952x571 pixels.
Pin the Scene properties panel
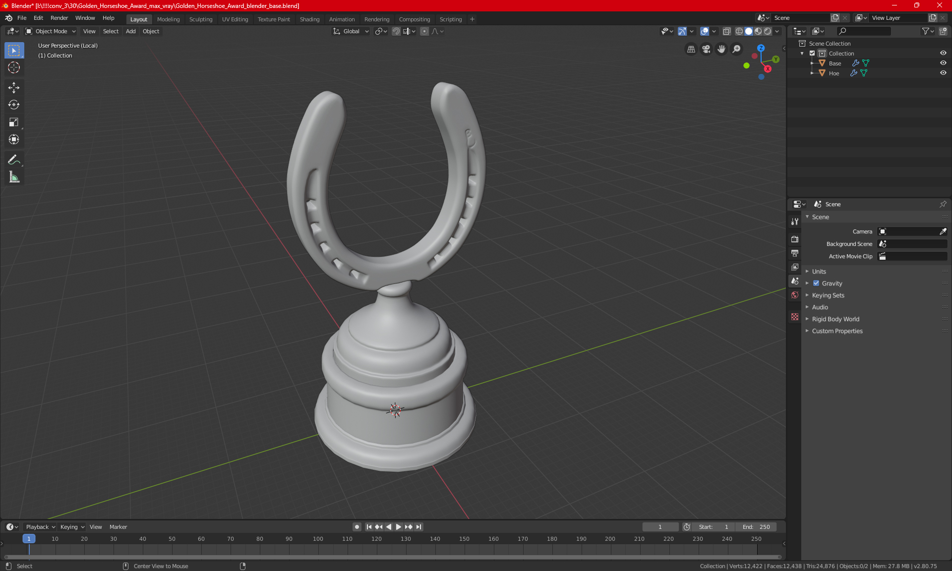(x=943, y=204)
